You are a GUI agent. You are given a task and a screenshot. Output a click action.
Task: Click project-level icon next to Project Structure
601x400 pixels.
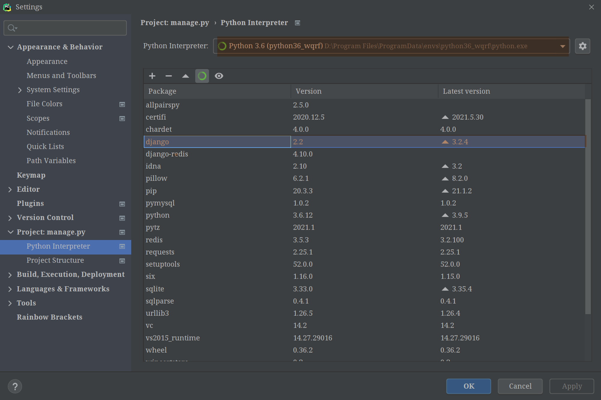[x=122, y=261]
